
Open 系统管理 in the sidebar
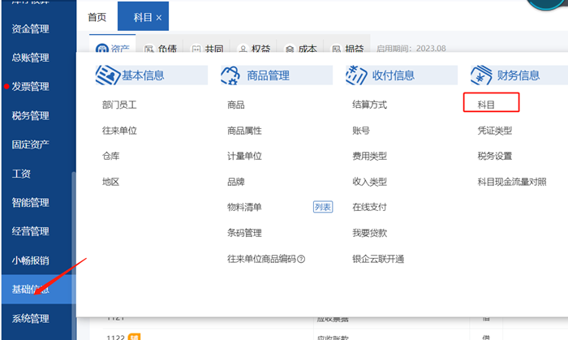coord(31,318)
